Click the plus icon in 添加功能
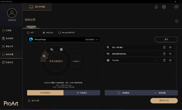The image size is (182, 110). click(x=155, y=93)
